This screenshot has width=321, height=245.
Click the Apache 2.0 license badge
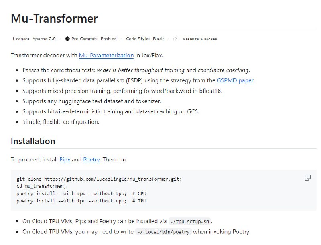[x=34, y=39]
